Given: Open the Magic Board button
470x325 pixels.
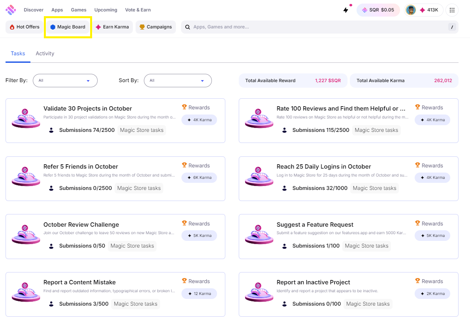Looking at the screenshot, I should [68, 27].
